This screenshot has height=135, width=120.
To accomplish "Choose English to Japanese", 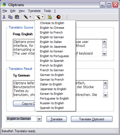I will [55, 47].
